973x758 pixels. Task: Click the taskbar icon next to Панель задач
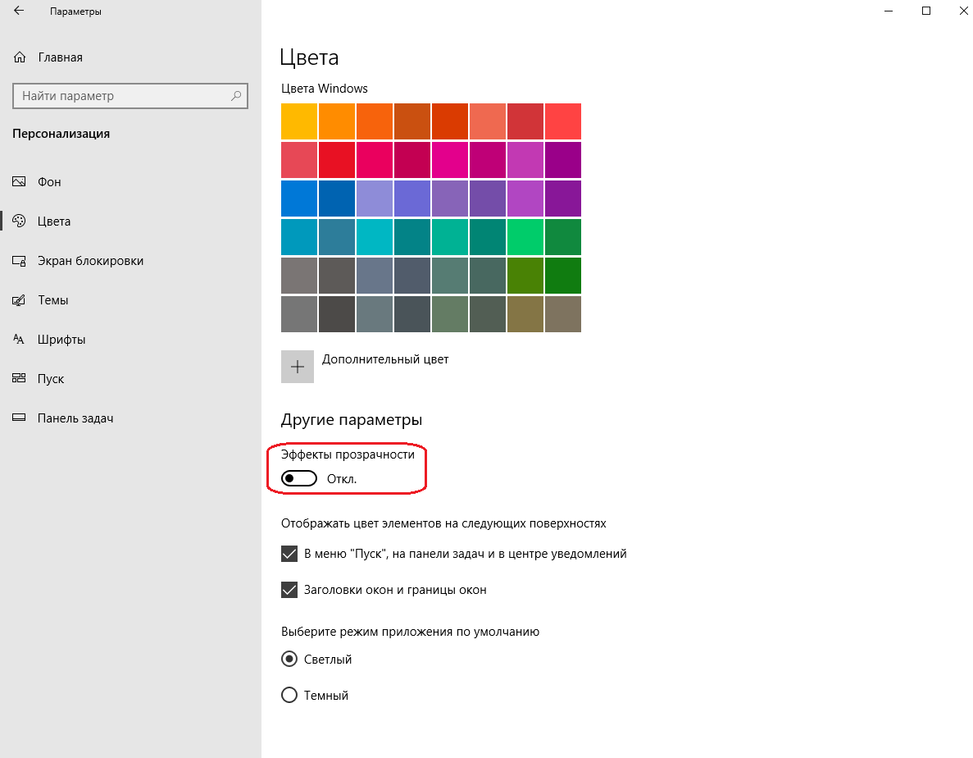click(19, 418)
